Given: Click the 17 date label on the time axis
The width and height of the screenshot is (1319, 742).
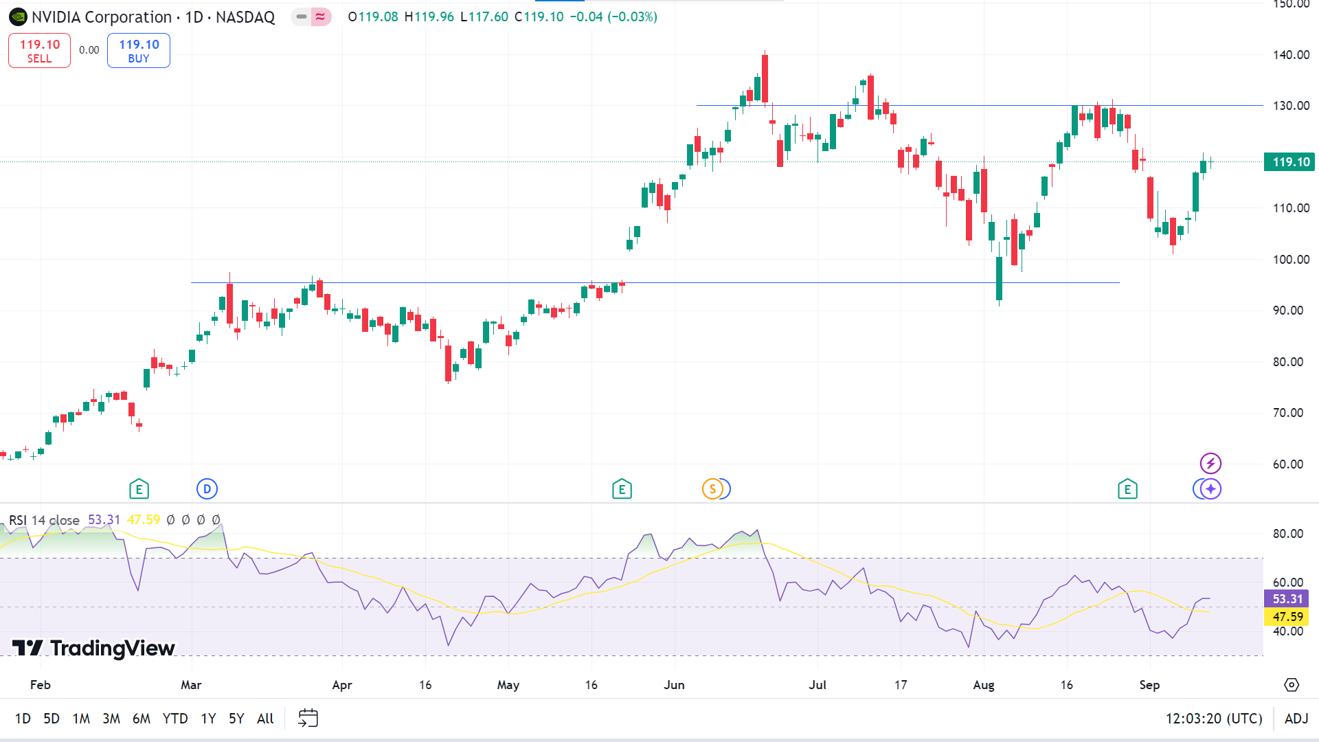Looking at the screenshot, I should [901, 685].
